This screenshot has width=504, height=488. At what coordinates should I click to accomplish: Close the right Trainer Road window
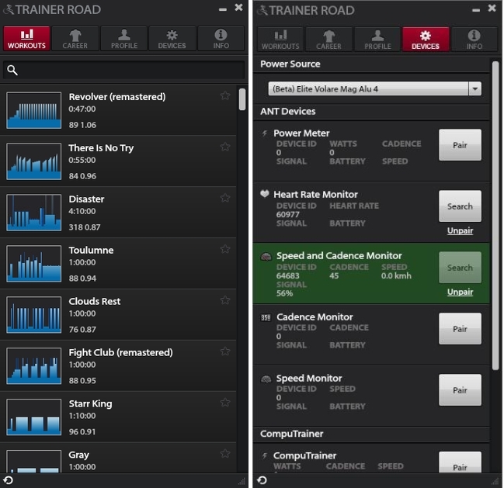click(x=492, y=8)
